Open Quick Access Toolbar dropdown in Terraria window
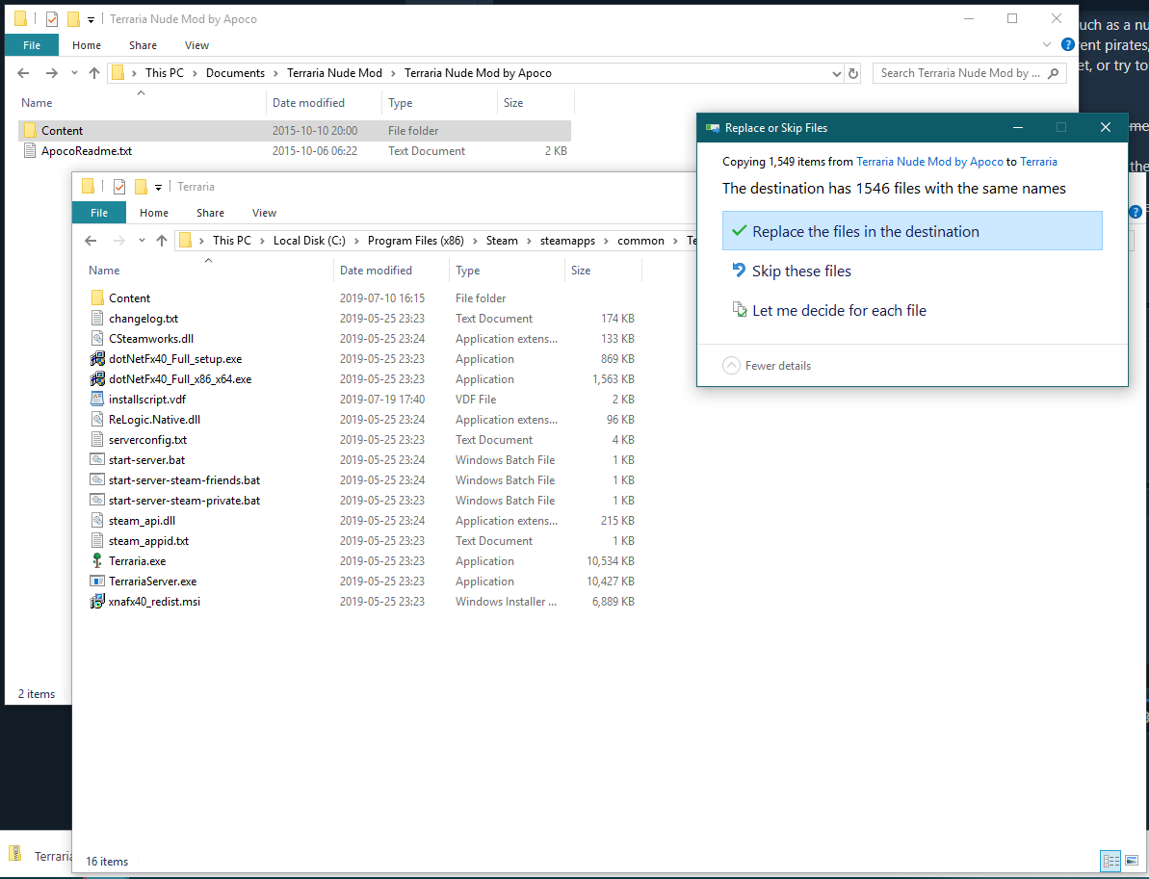Viewport: 1149px width, 879px height. tap(159, 187)
